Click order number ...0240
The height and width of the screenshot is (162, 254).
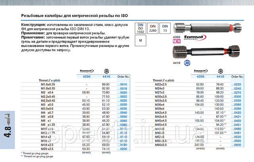tap(237, 88)
